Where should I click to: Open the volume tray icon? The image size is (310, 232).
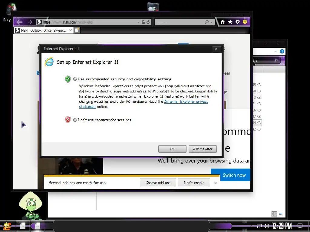coord(266,226)
